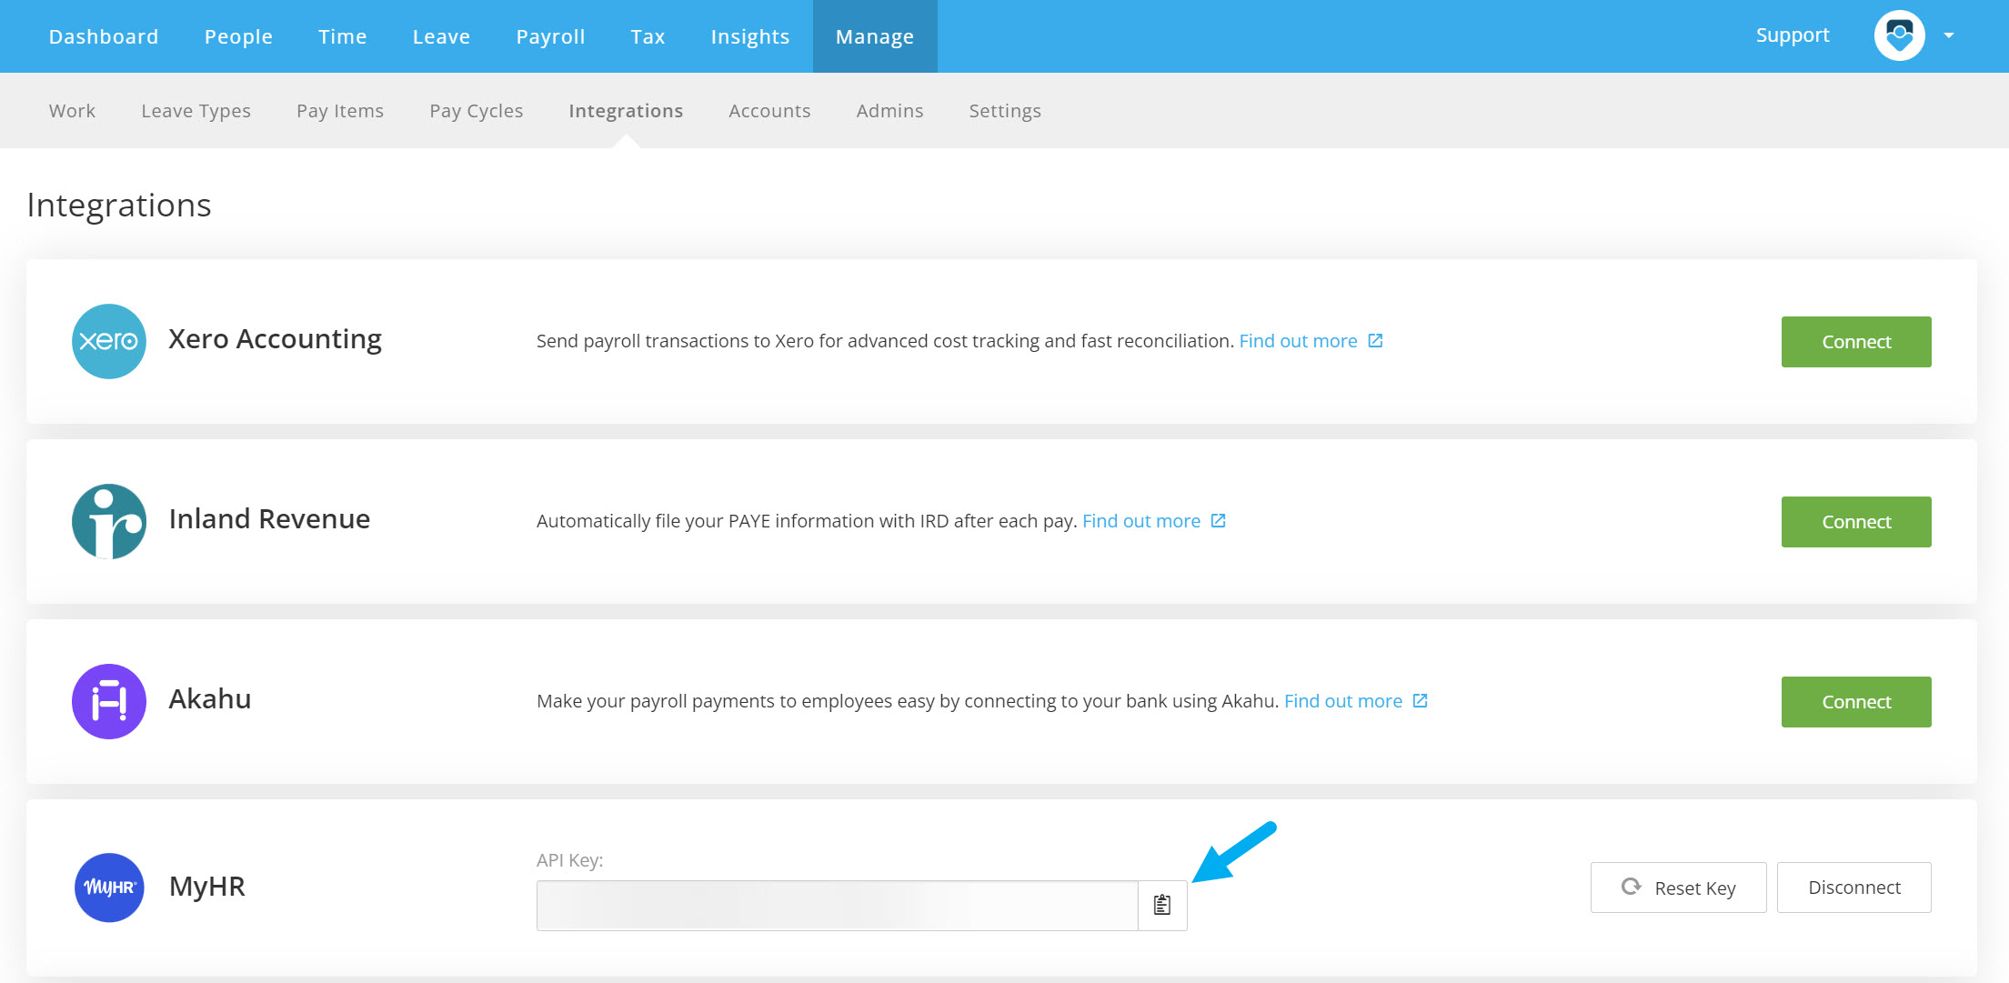2009x983 pixels.
Task: Click the Akahu title
Action: 210,699
